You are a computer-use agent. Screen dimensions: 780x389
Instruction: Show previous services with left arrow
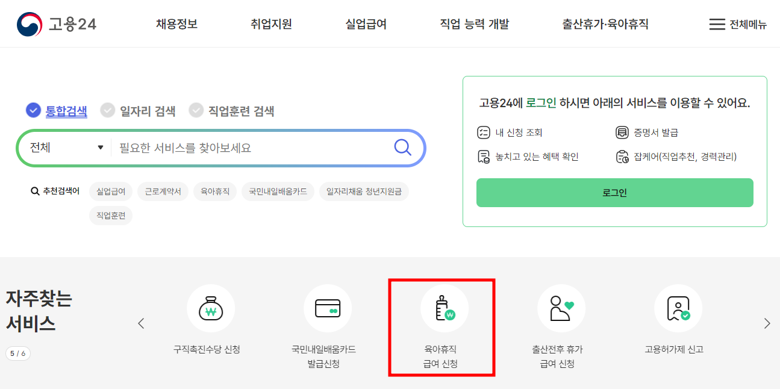coord(141,323)
